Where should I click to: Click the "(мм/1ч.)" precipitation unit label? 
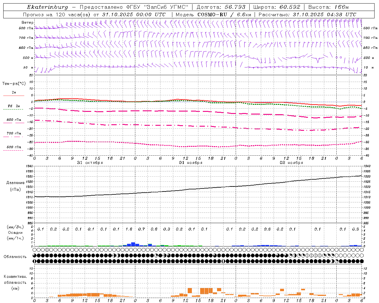pos(15,238)
